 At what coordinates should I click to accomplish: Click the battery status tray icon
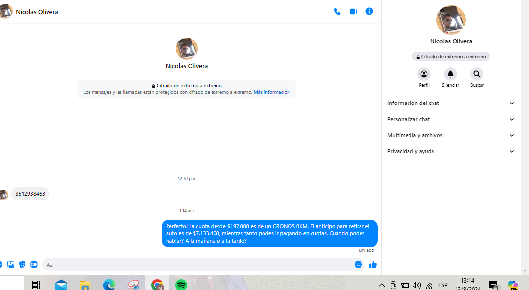click(405, 285)
